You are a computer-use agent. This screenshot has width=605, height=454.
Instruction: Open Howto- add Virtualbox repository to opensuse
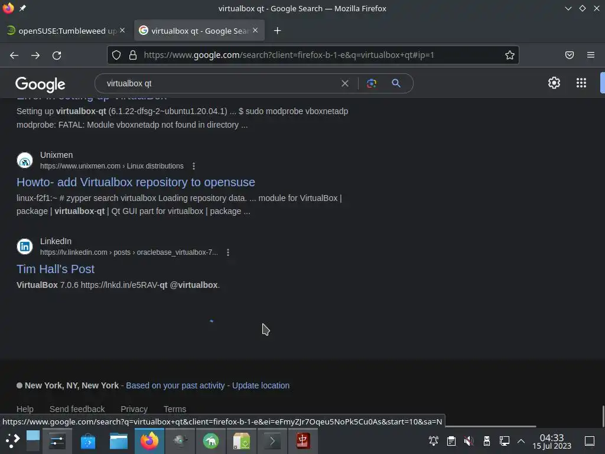pos(136,182)
